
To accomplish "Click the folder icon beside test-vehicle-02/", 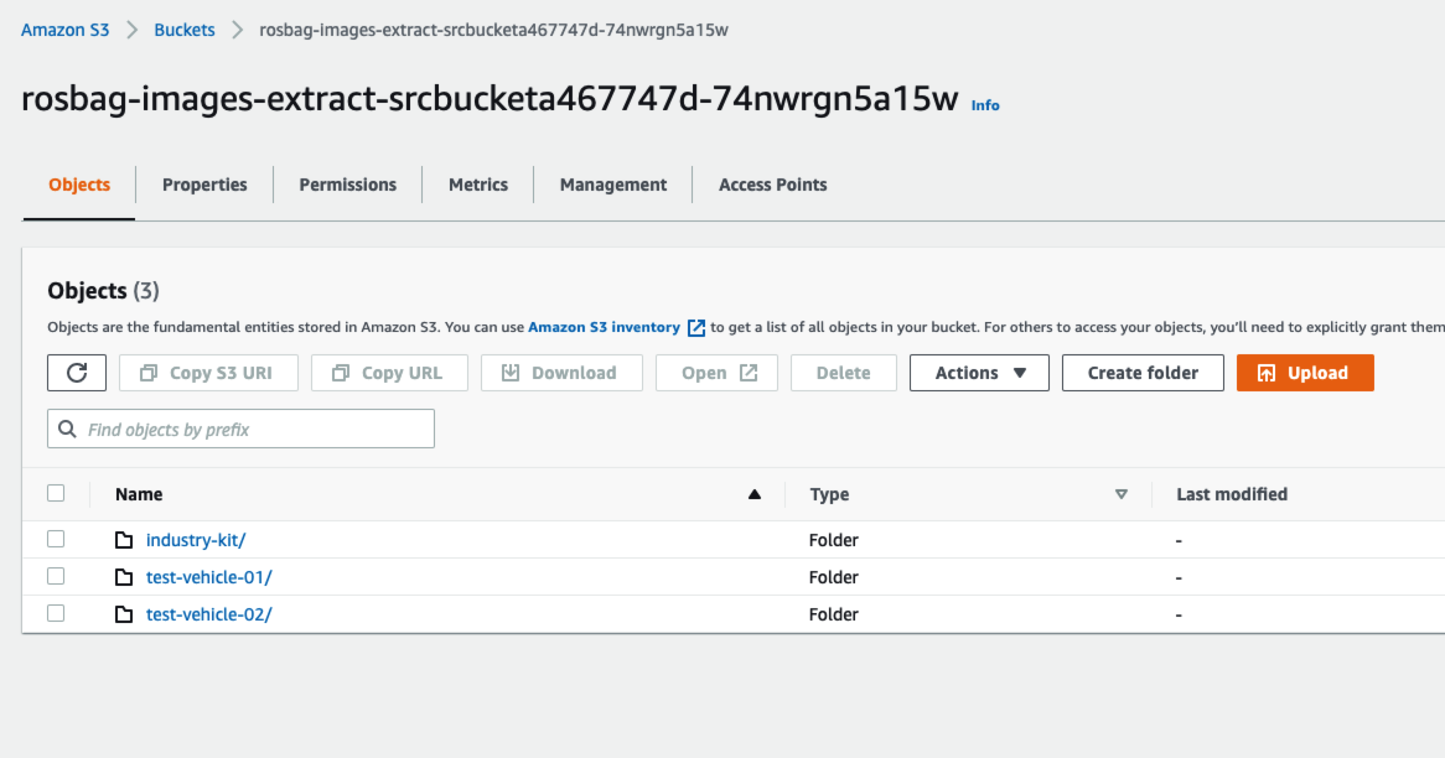I will pyautogui.click(x=124, y=614).
